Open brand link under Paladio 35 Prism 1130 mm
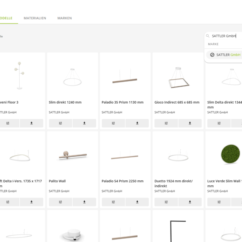Image resolution: width=242 pixels, height=242 pixels. click(x=112, y=112)
